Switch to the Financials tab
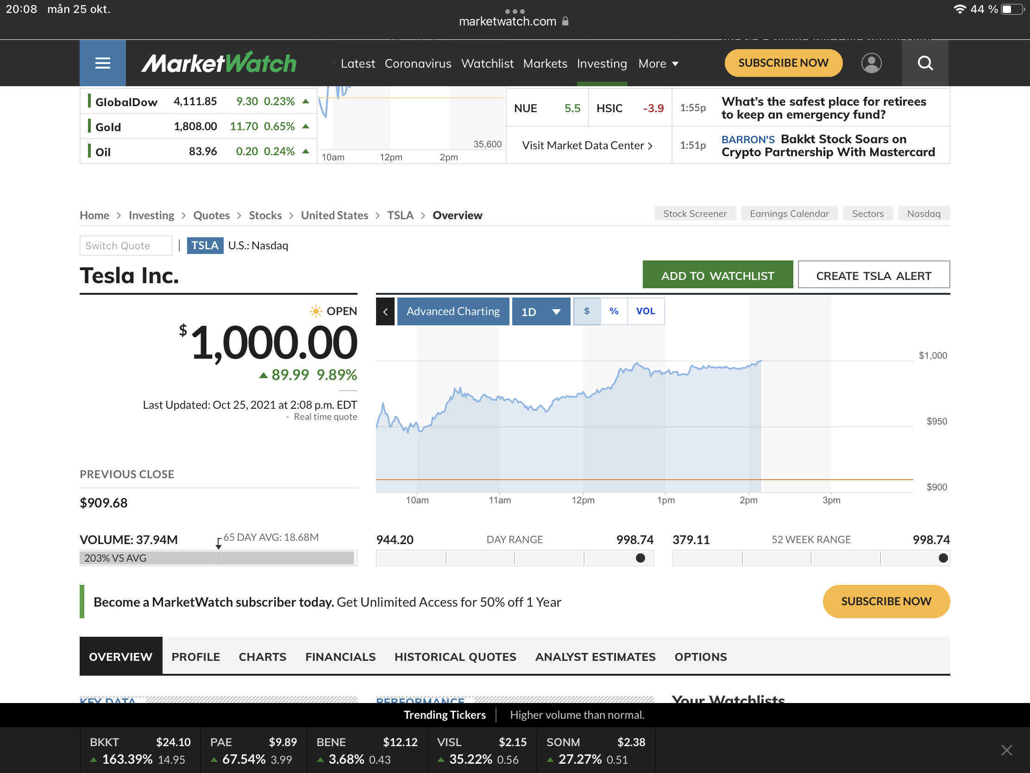The image size is (1030, 773). coord(340,656)
